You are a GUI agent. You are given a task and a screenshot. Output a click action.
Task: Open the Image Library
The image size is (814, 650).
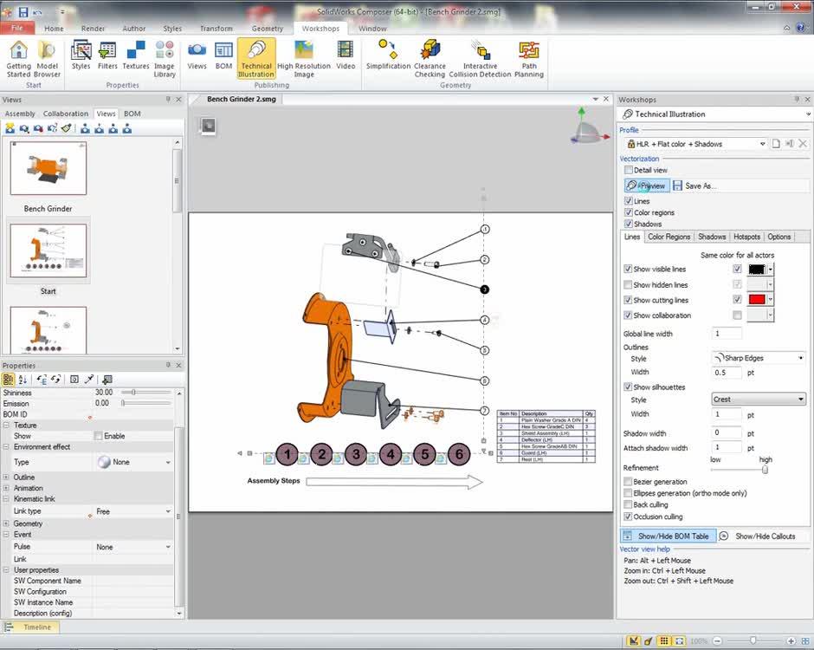[x=164, y=58]
